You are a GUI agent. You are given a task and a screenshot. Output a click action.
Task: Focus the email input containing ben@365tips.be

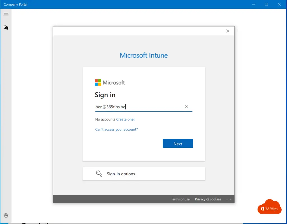pos(144,107)
